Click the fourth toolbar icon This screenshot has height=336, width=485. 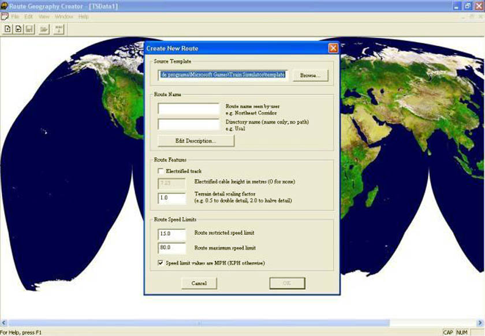(x=44, y=29)
